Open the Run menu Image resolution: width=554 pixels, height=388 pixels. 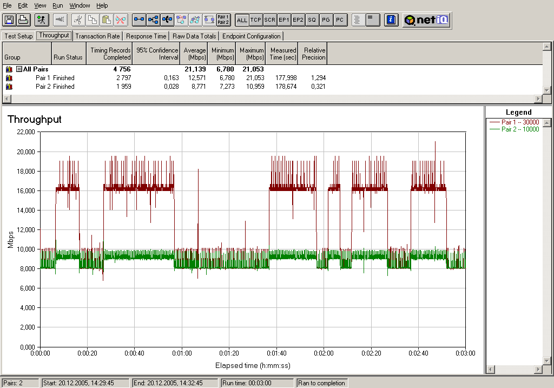[x=57, y=5]
